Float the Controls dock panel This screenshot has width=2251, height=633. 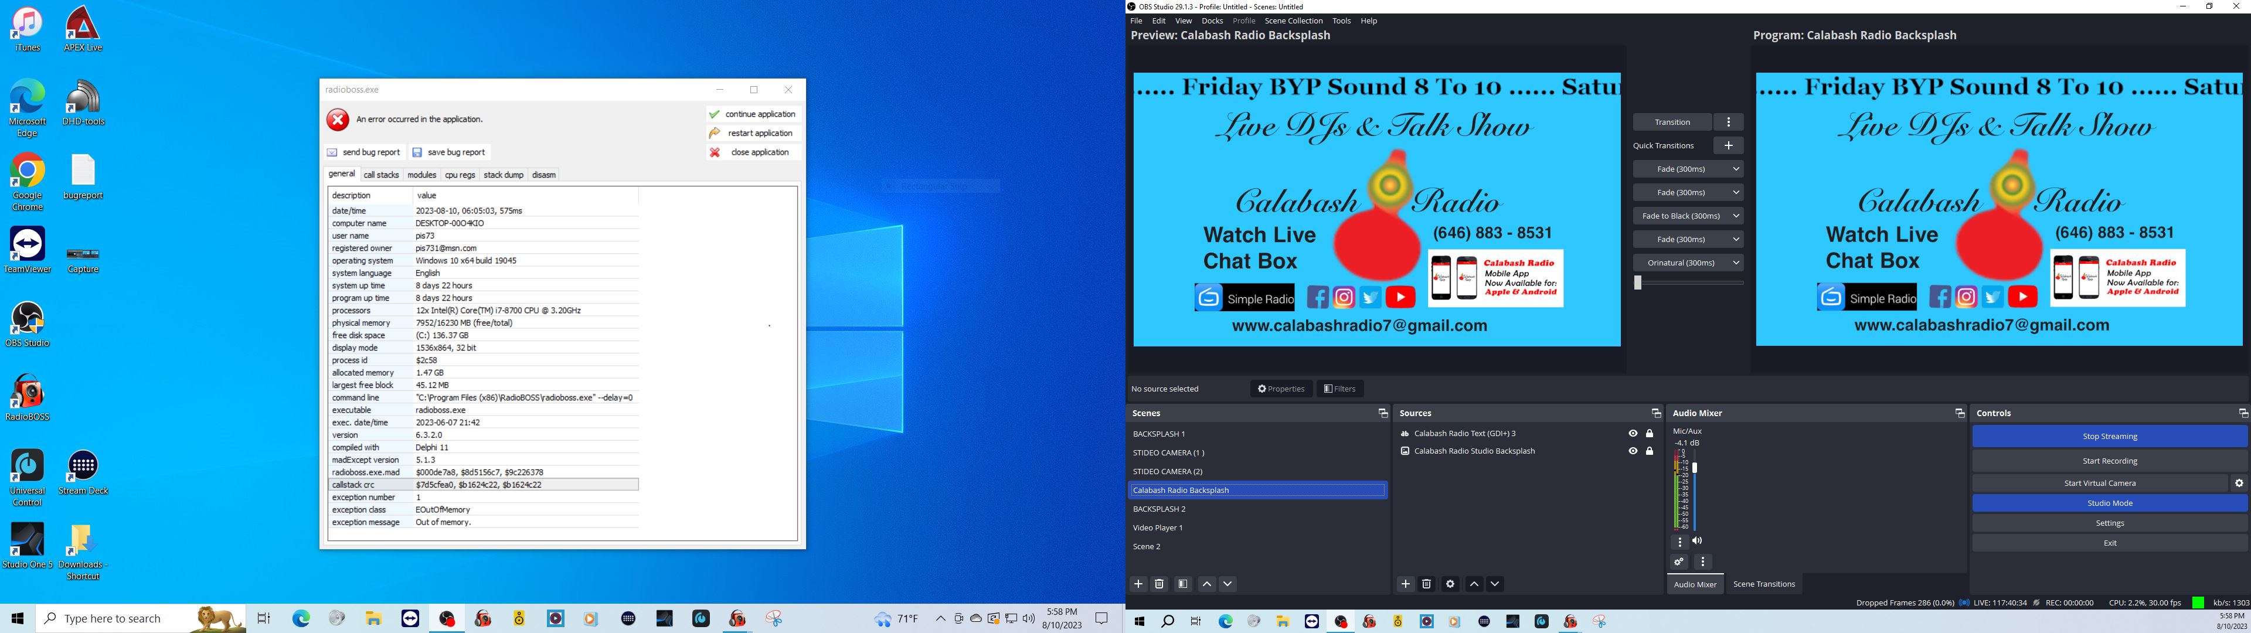pyautogui.click(x=2242, y=414)
